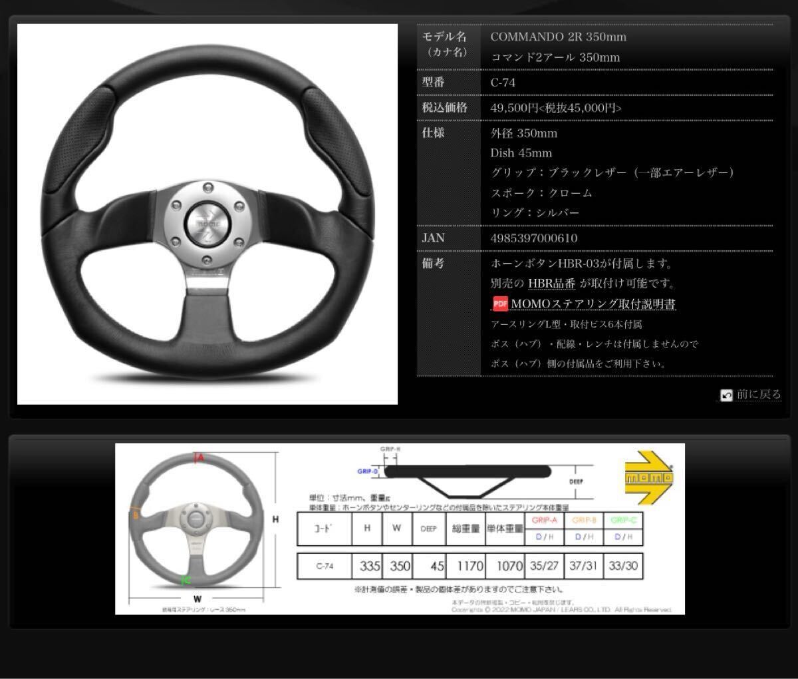Select the model name COMMANDO 2R 350mm
The image size is (798, 679).
[x=559, y=37]
